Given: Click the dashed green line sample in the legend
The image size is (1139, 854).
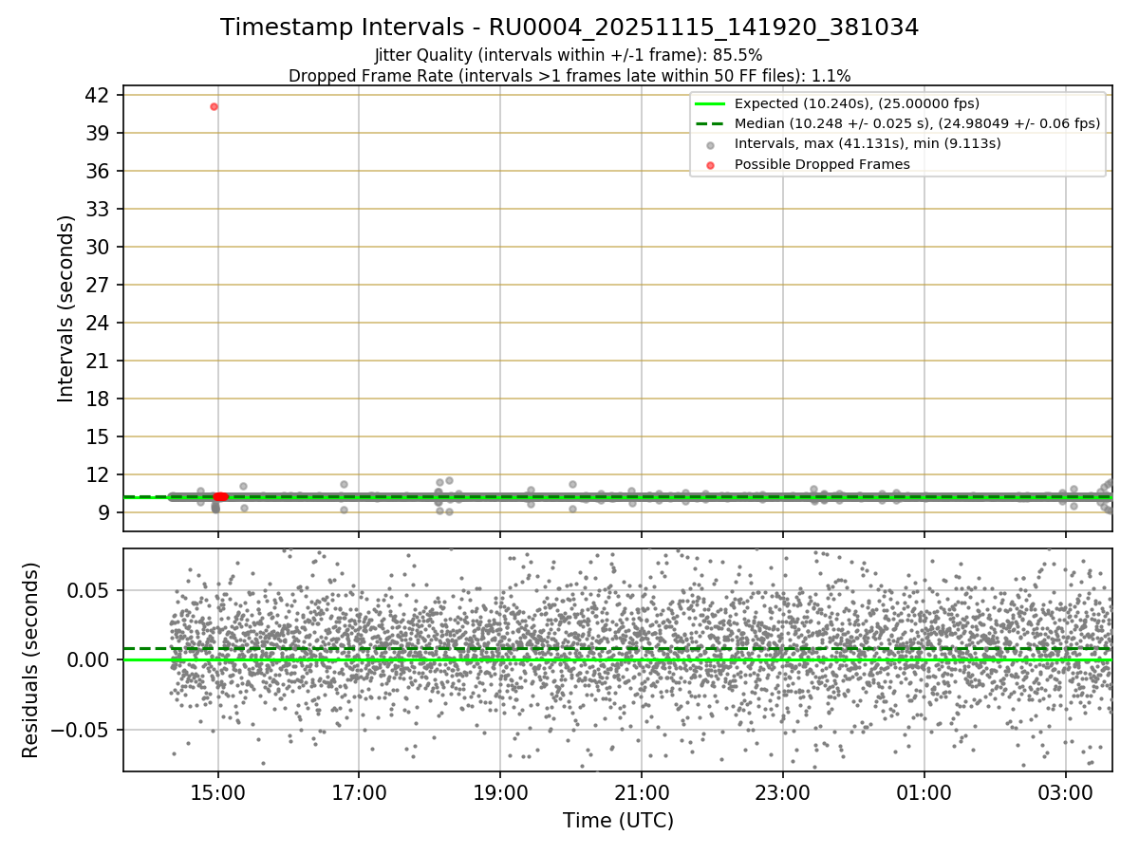Looking at the screenshot, I should [x=710, y=123].
